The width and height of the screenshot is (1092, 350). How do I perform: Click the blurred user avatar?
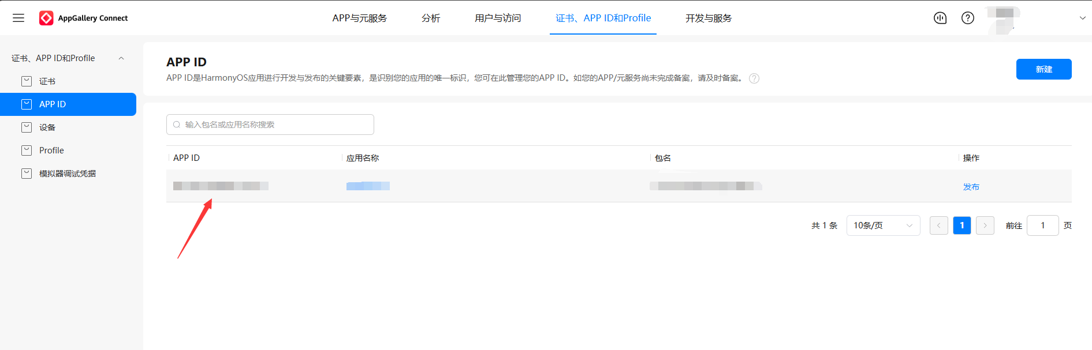point(1004,19)
